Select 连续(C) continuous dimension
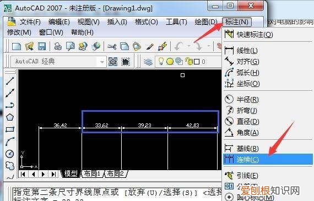Screen dimensions: 314x201 (x=268, y=159)
